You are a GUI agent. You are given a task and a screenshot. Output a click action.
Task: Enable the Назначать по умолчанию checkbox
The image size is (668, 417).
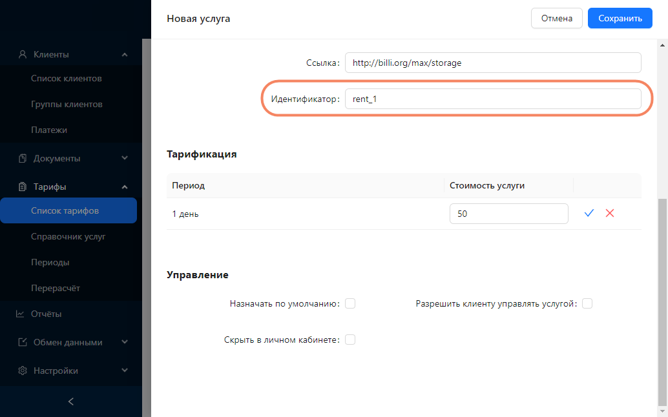350,303
